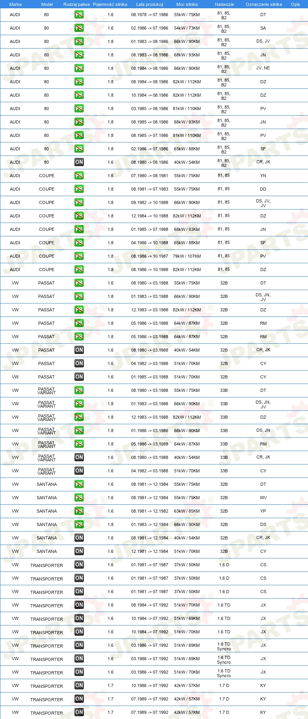308x719 pixels.
Task: Click the Moc silnika column header
Action: (x=187, y=4)
